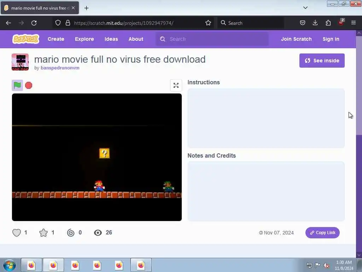Click the See inside button

pyautogui.click(x=322, y=61)
